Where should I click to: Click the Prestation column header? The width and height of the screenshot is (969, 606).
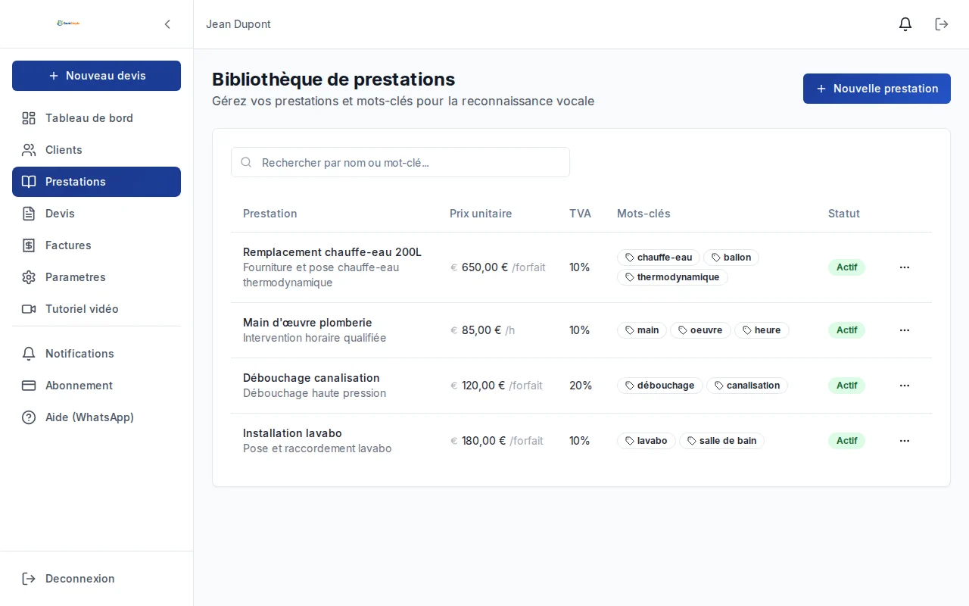[270, 214]
